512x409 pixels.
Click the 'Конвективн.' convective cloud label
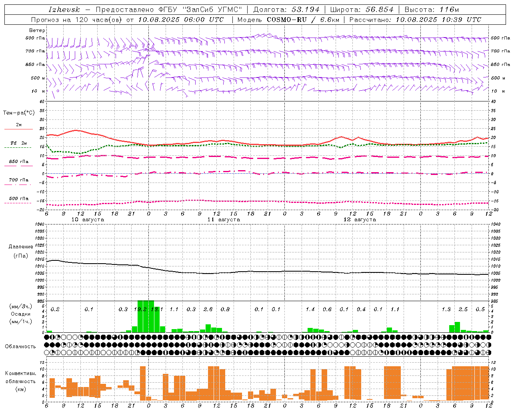click(20, 373)
